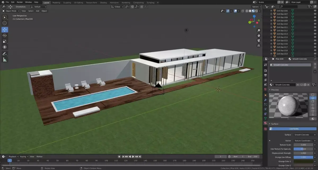Choose the Move tool in the toolbar
Screen dimensions: 318x170
point(5,30)
